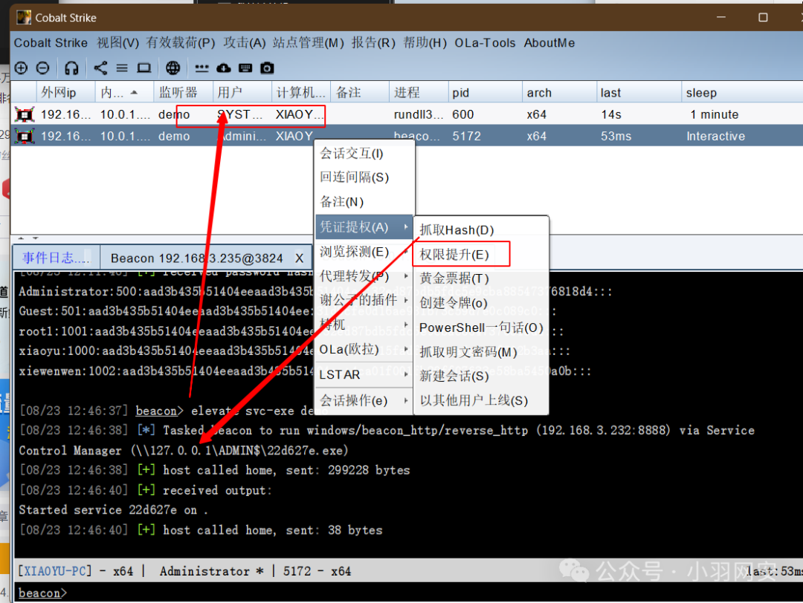Open the 攻击(A) menu

pyautogui.click(x=245, y=43)
